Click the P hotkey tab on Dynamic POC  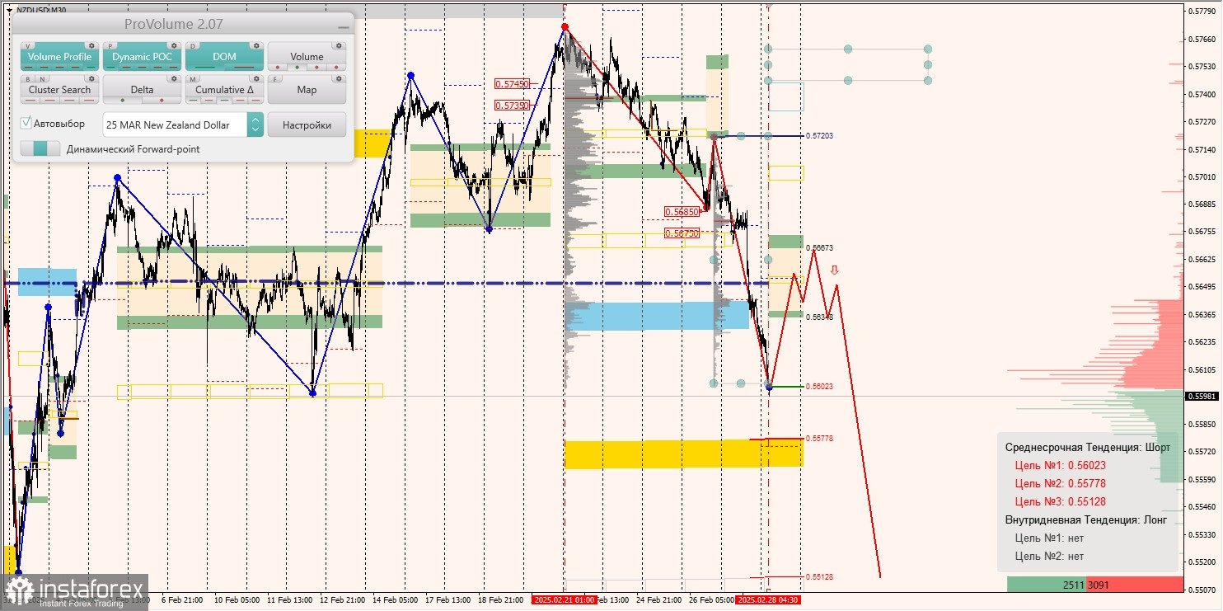(110, 46)
